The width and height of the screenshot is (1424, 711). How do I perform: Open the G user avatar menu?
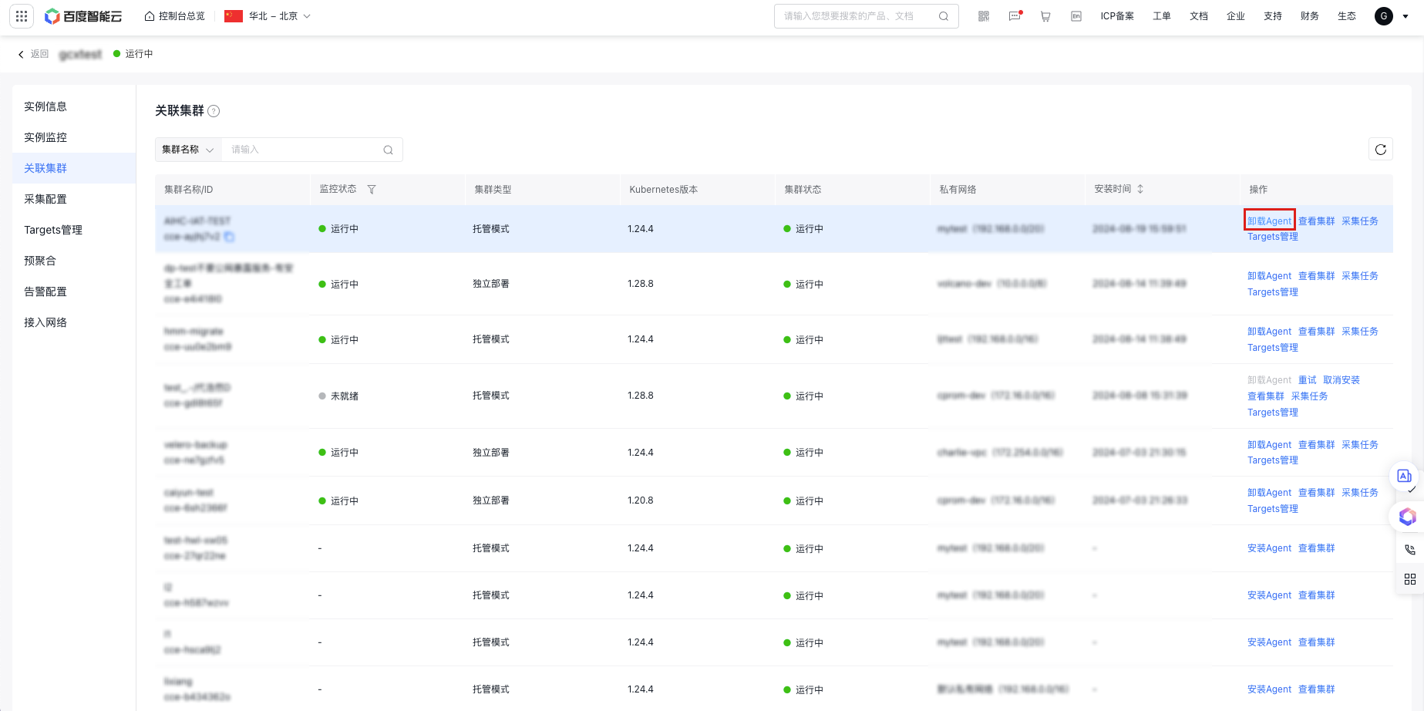point(1384,16)
